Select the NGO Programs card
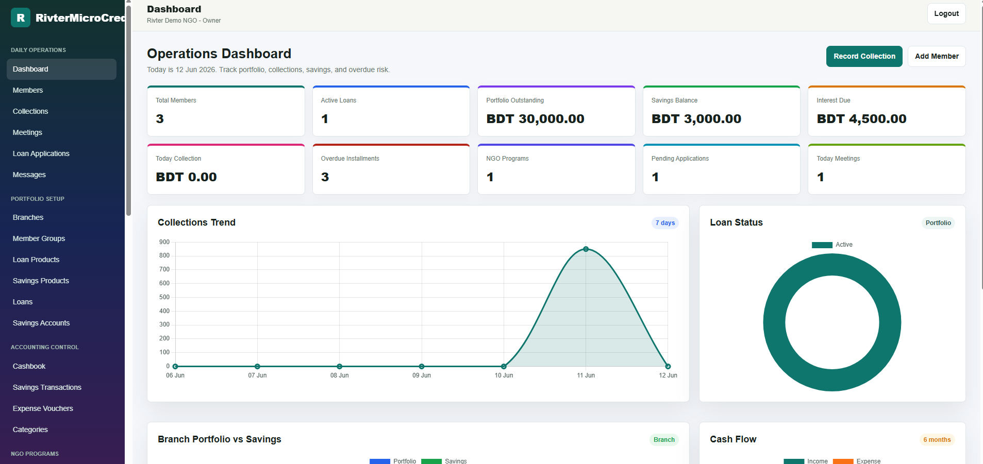Screen dimensions: 983x464 pos(556,169)
